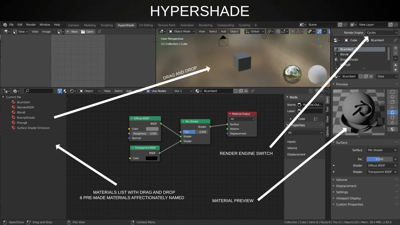400x225 pixels.
Task: Click the snapping magnet icon in viewport header
Action: (278, 31)
